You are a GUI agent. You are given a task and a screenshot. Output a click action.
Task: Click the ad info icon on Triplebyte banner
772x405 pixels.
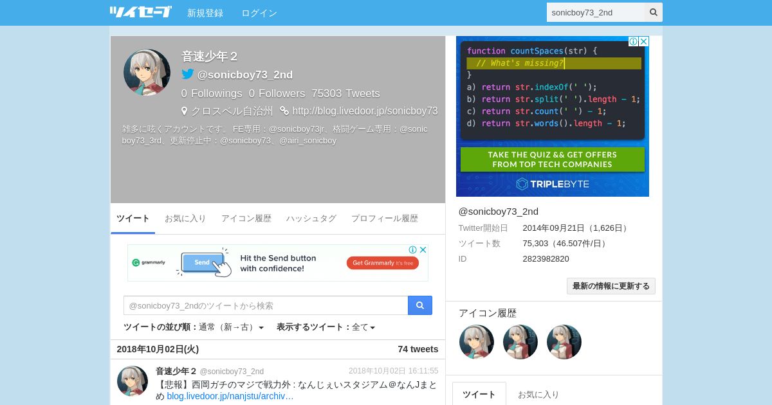pyautogui.click(x=634, y=41)
